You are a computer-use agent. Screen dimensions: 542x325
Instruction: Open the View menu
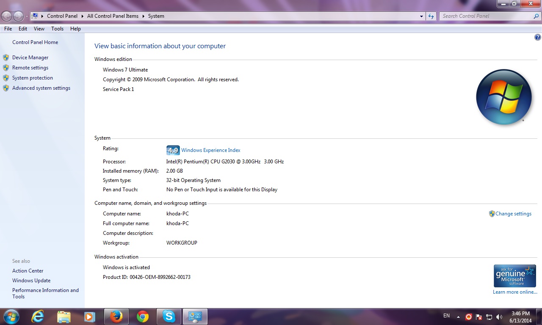[x=39, y=29]
